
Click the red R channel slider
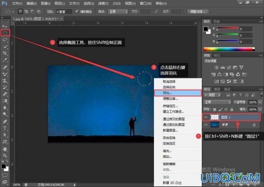pos(227,28)
